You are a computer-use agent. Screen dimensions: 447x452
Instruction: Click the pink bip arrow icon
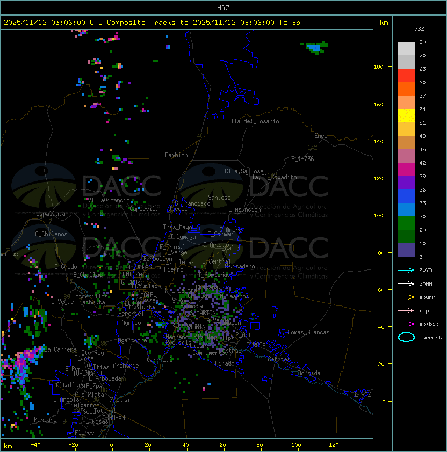406,310
